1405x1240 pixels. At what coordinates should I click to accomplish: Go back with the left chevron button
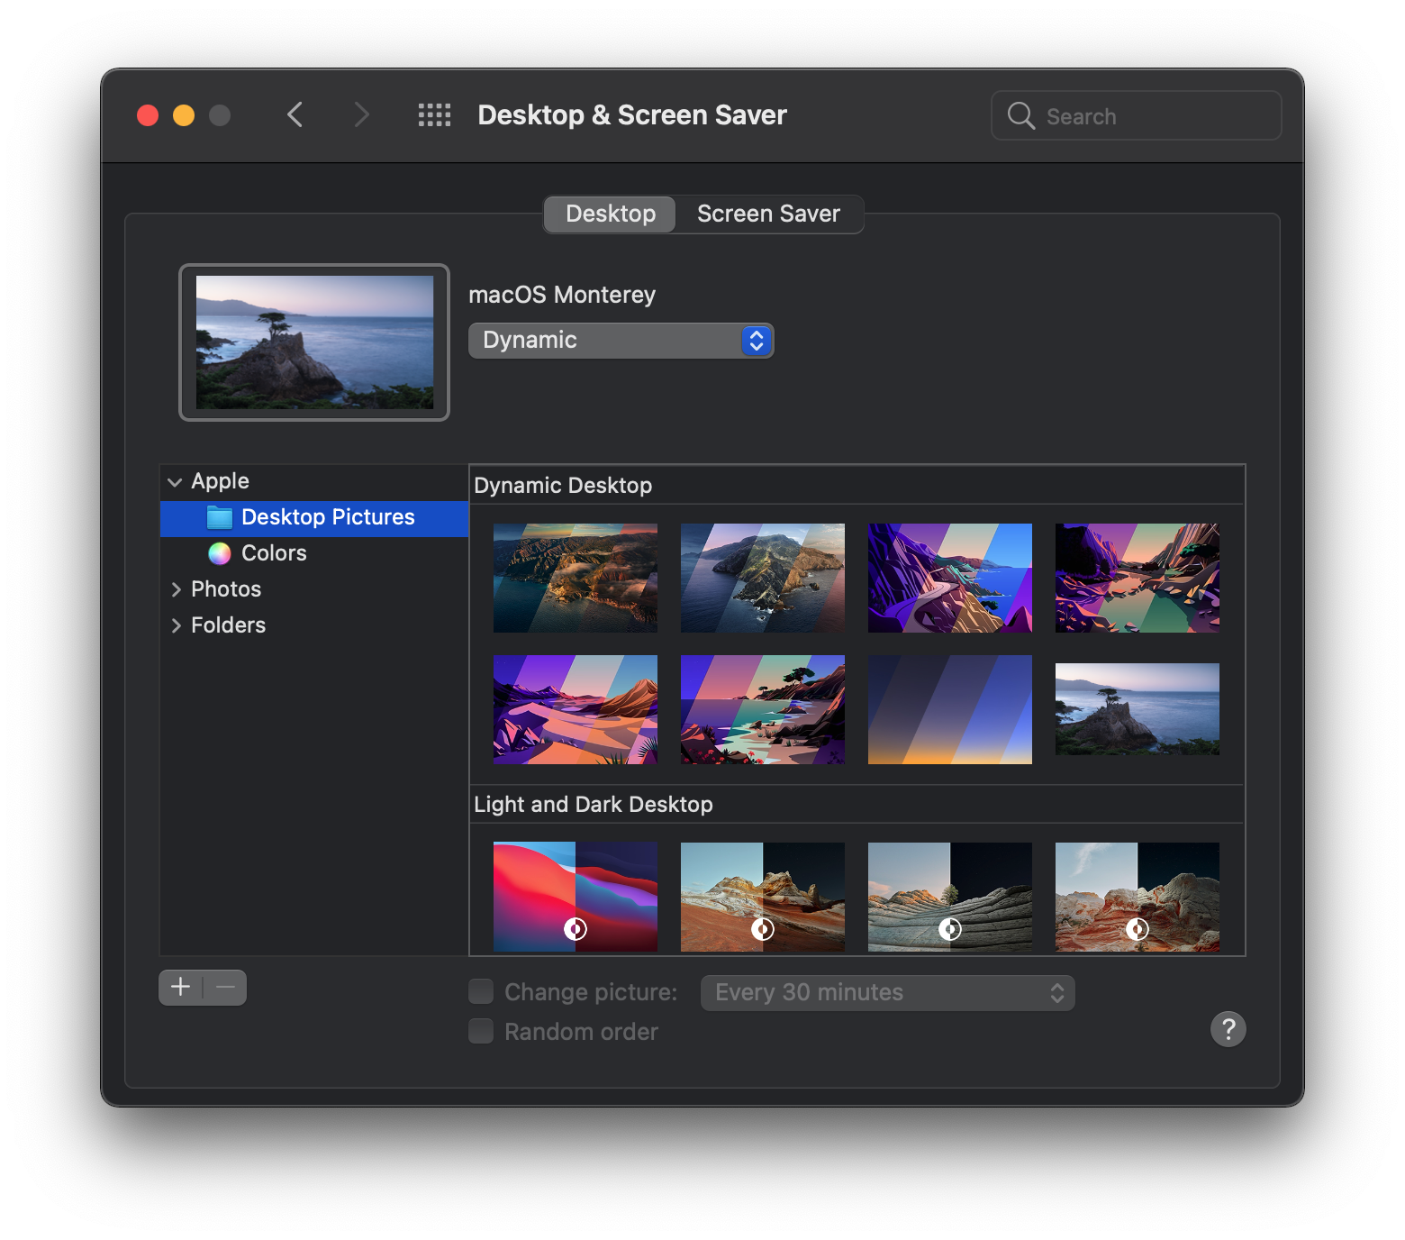pyautogui.click(x=295, y=114)
